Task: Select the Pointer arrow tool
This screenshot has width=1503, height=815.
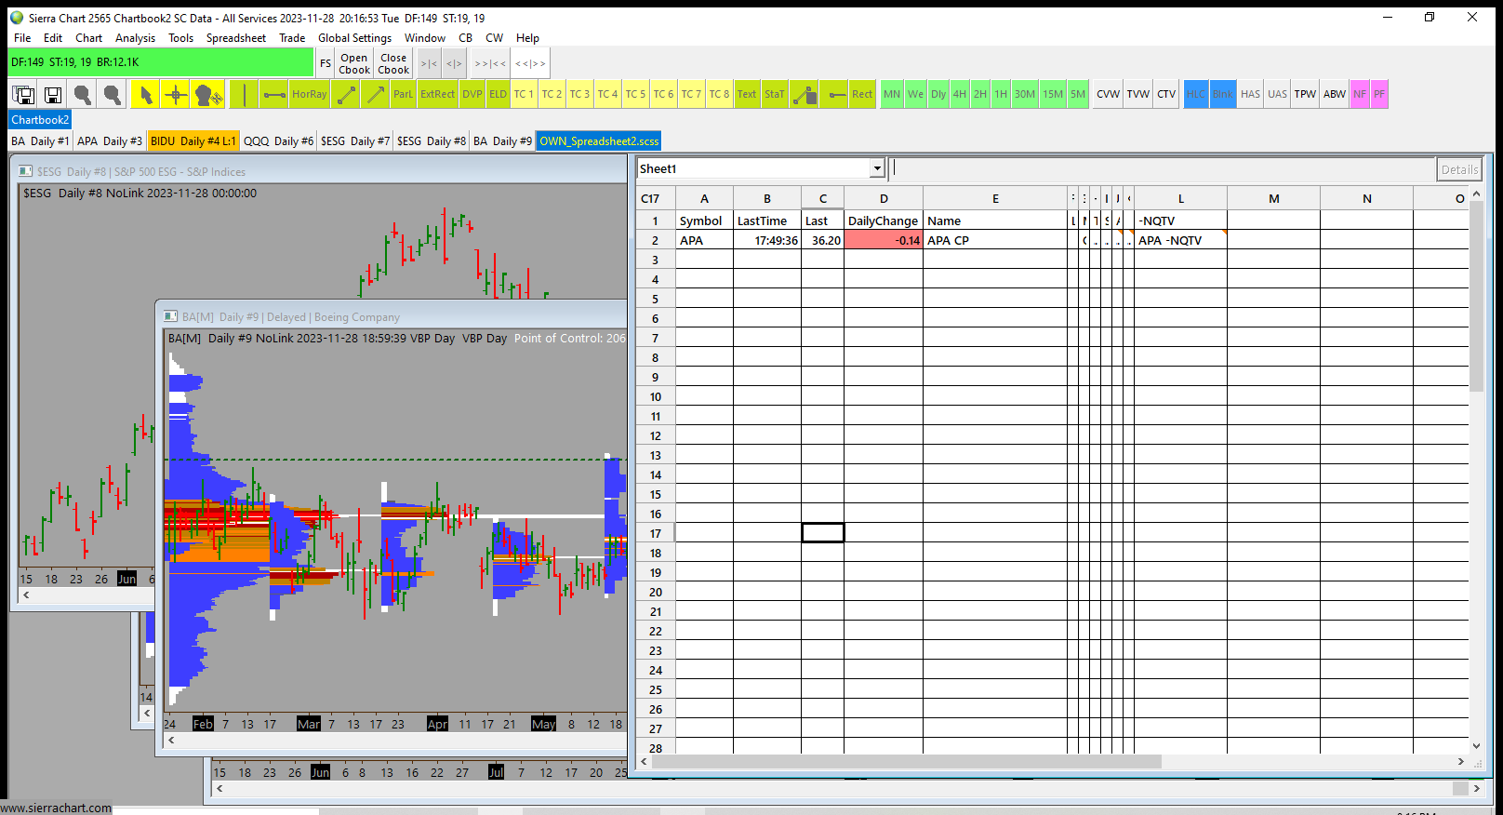Action: tap(146, 94)
